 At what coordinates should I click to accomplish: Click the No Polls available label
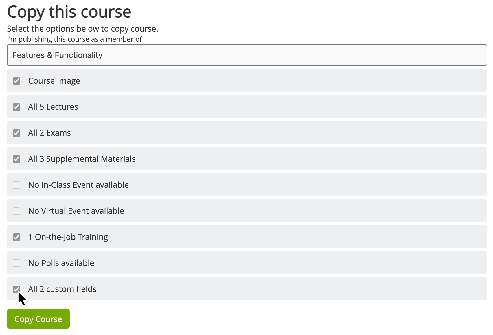coord(61,263)
